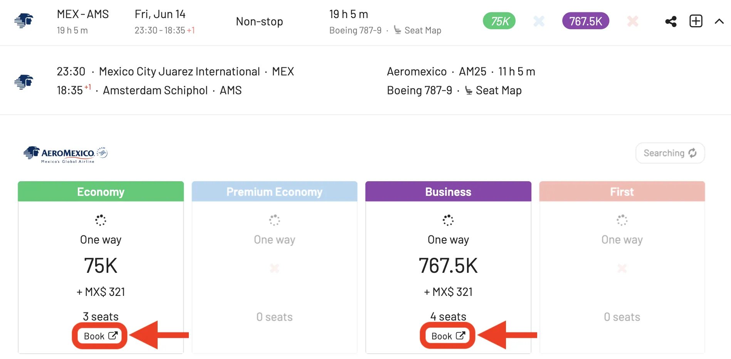Click the 4 seats text in Business card
Screen dimensions: 731x359
point(448,316)
